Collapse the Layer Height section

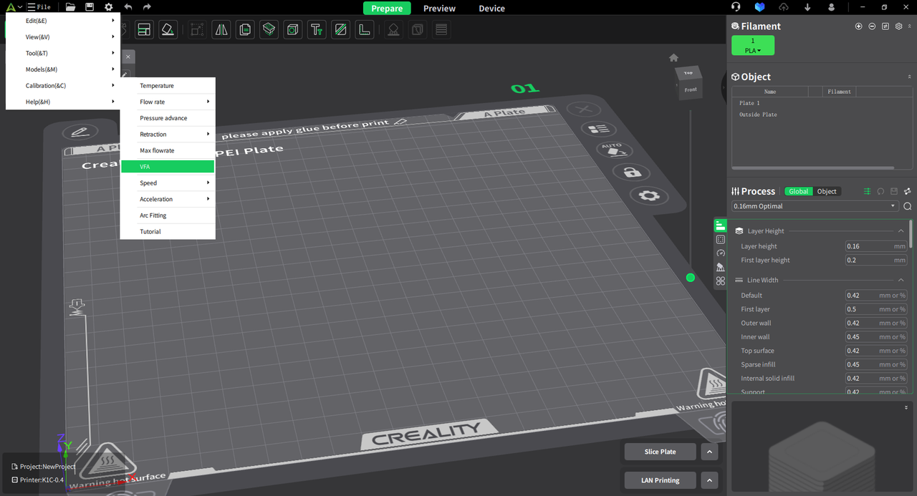pyautogui.click(x=901, y=230)
